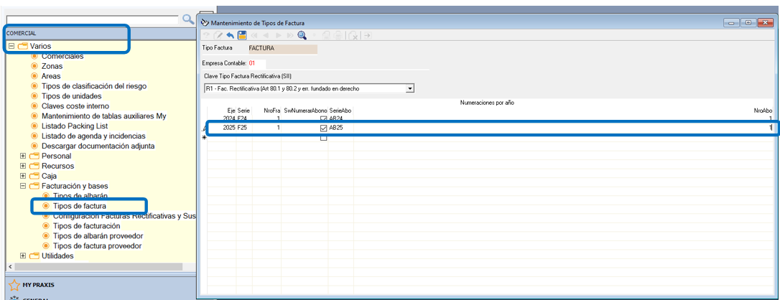Click the exit arrow icon in toolbar

[368, 35]
